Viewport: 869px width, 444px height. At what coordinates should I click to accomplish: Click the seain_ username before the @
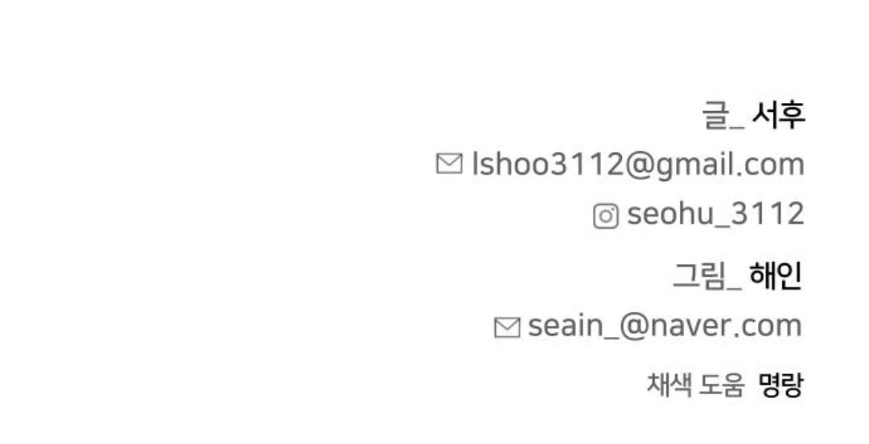point(573,326)
